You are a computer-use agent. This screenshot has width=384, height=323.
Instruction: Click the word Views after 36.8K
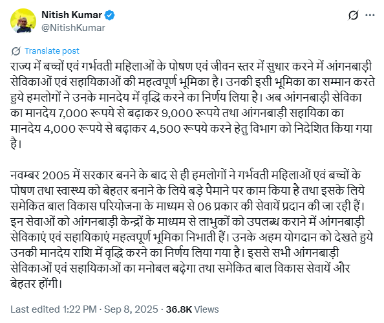point(206,309)
